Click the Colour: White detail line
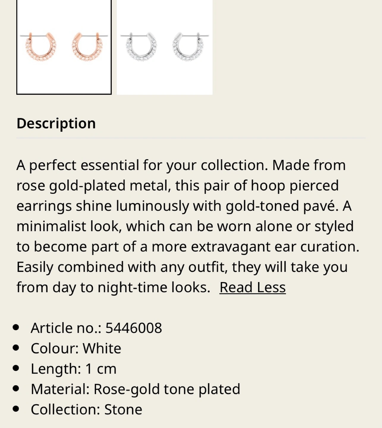382x428 pixels. point(76,348)
